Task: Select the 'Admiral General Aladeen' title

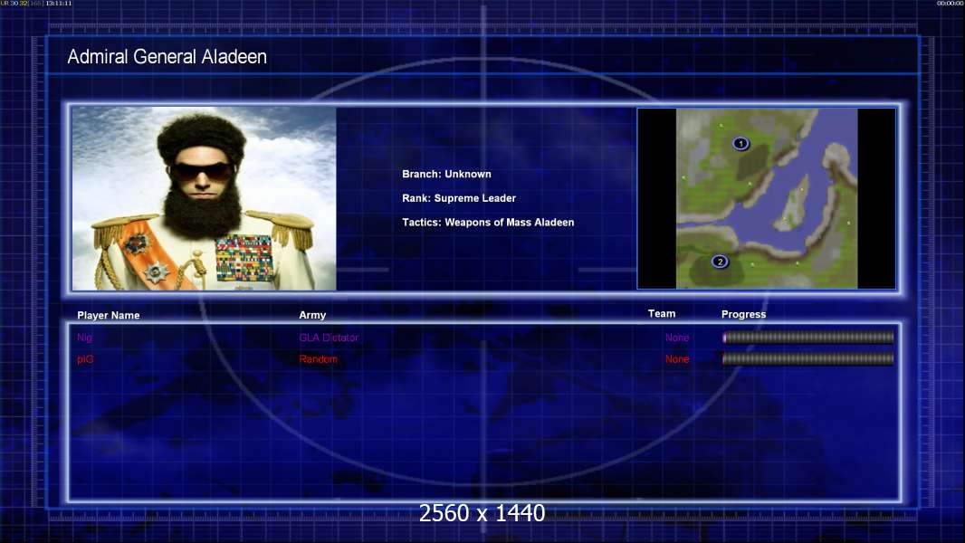Action: coord(167,57)
